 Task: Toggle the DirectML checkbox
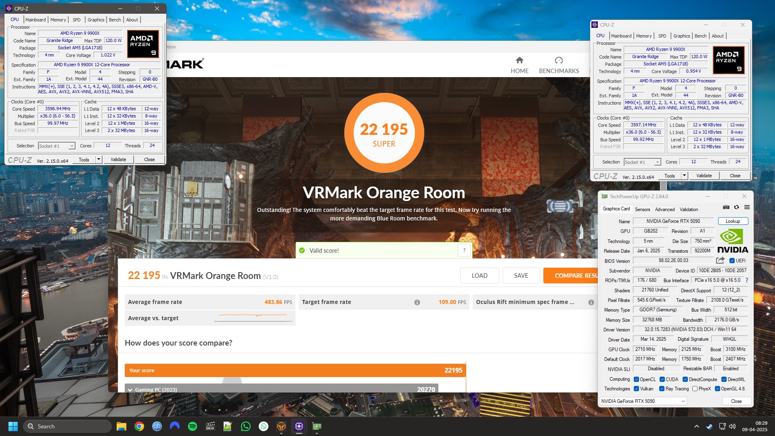(724, 379)
